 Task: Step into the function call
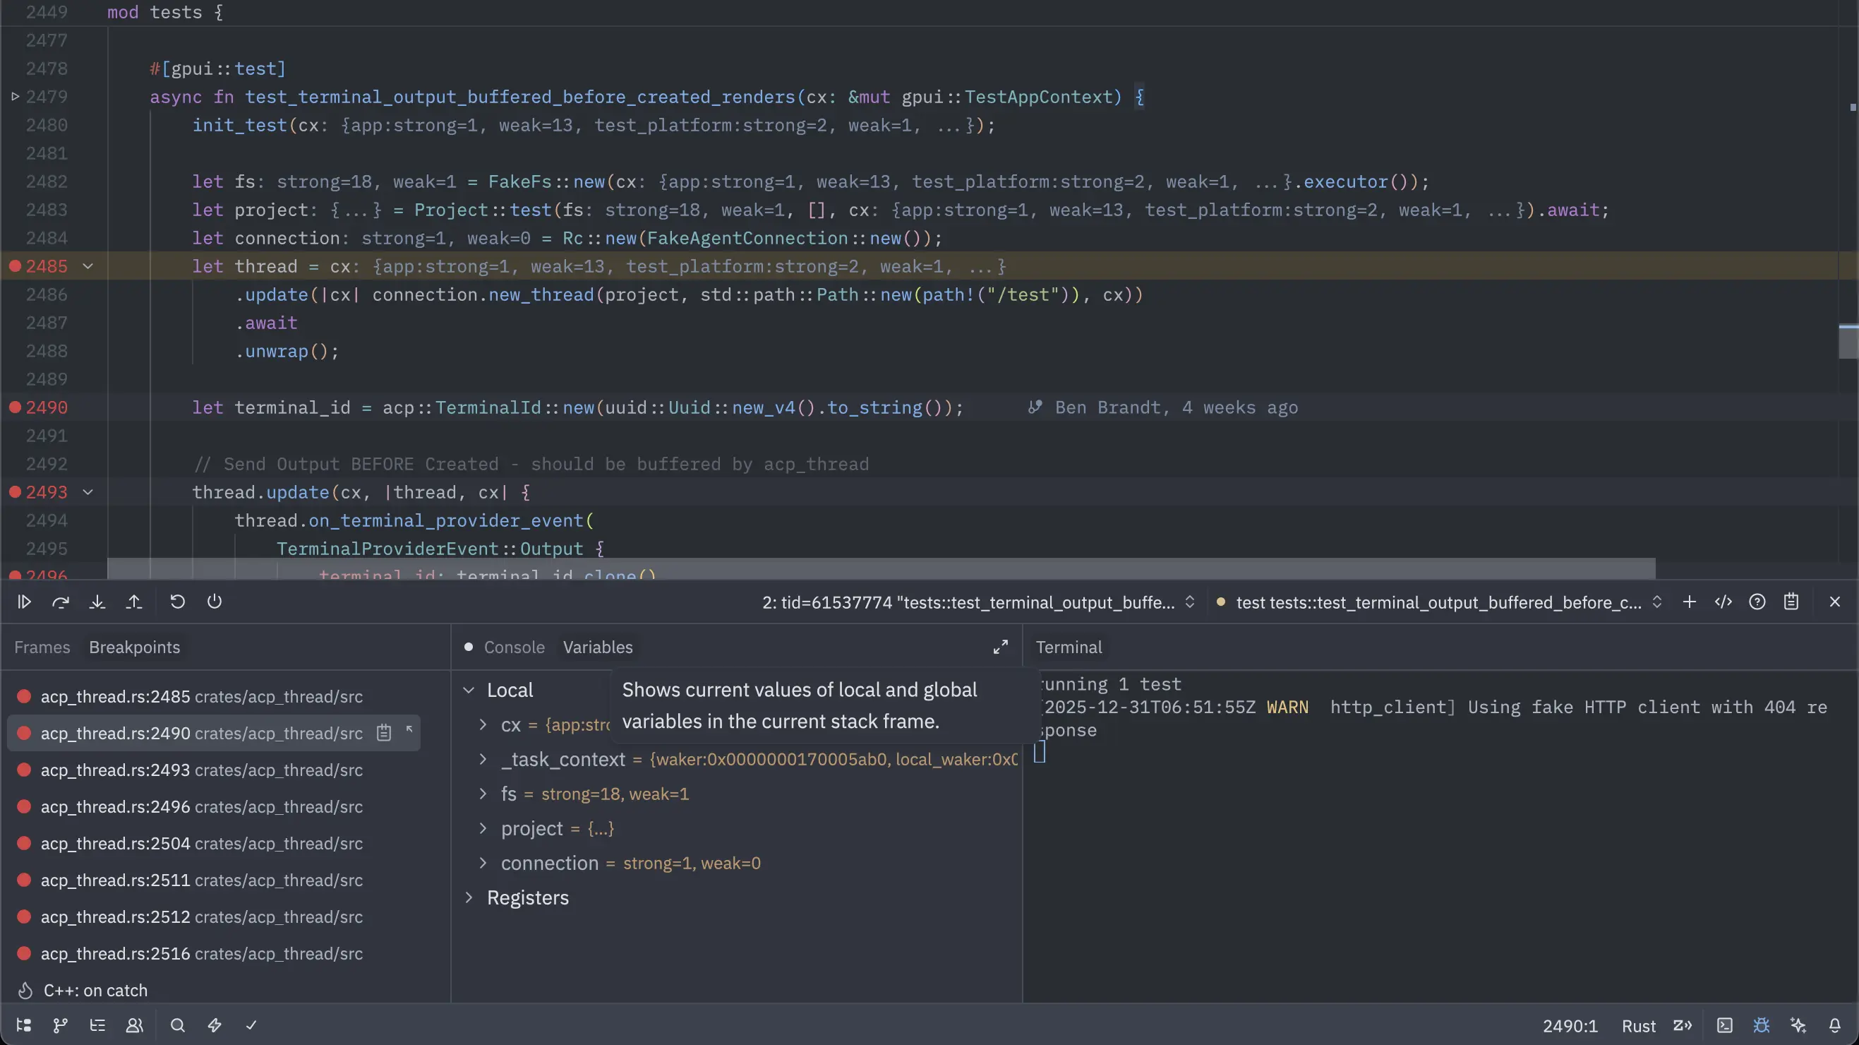point(98,602)
